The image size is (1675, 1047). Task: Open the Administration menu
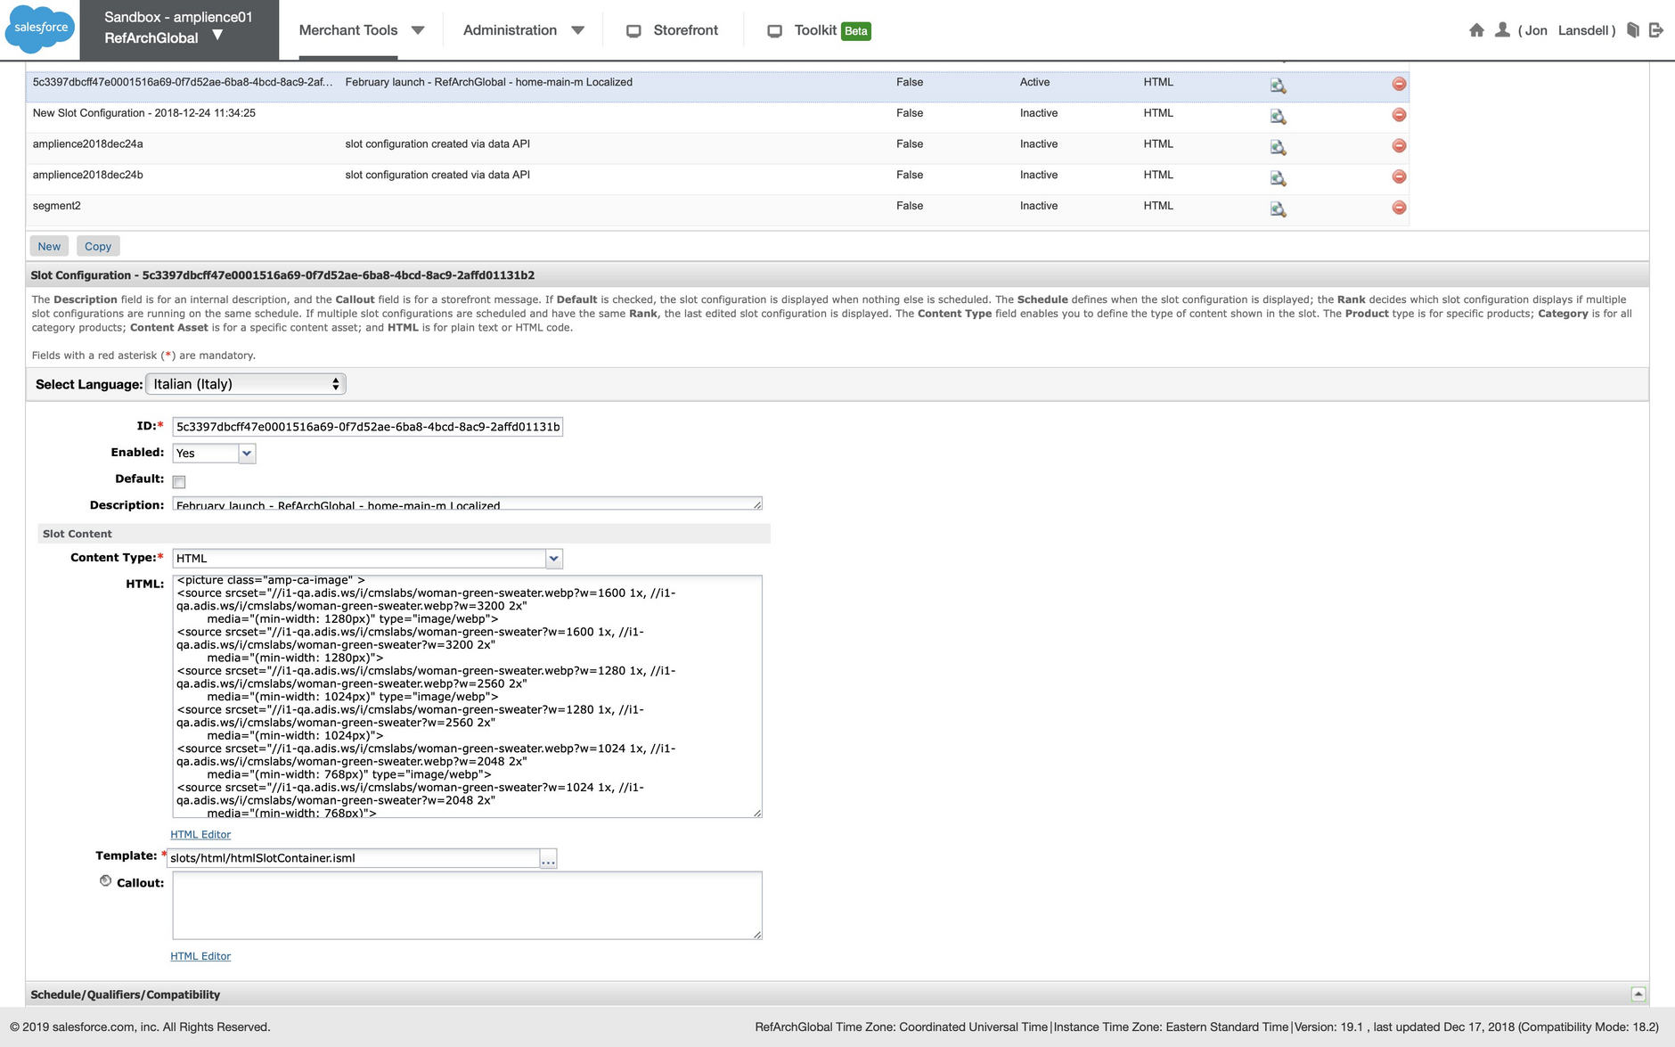(x=510, y=30)
